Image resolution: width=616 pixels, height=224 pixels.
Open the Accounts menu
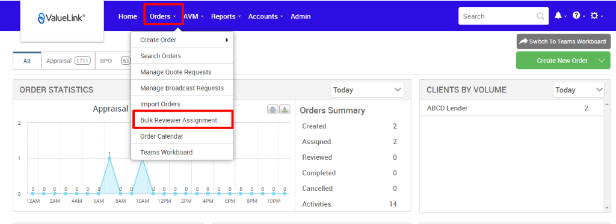tap(265, 16)
